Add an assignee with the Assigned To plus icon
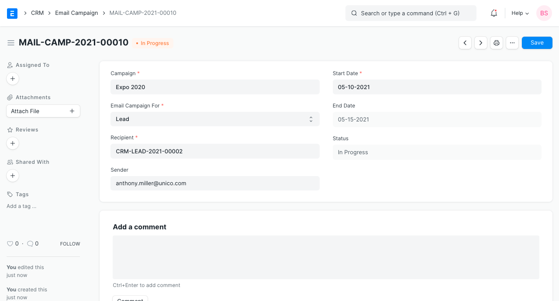This screenshot has height=301, width=559. pos(12,79)
